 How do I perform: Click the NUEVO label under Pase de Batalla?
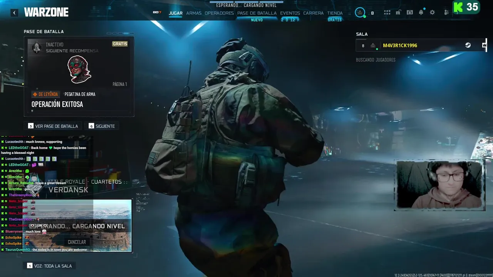tap(257, 20)
